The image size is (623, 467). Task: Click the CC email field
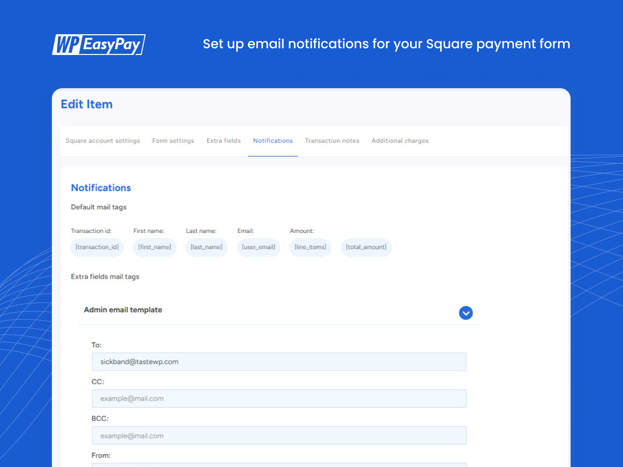pos(279,399)
